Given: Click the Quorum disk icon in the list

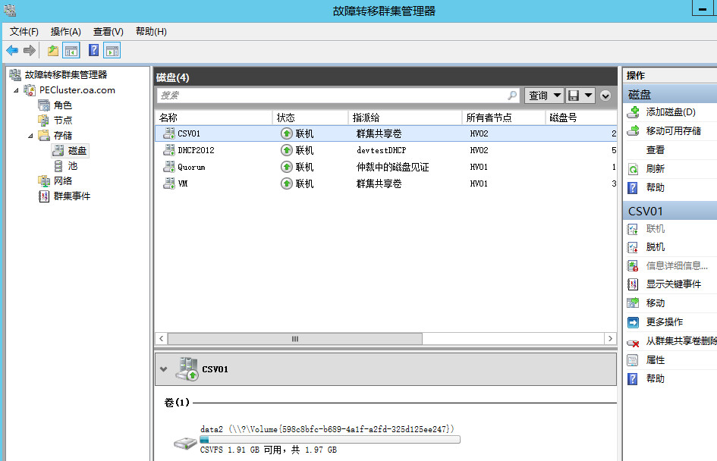Looking at the screenshot, I should (x=168, y=166).
